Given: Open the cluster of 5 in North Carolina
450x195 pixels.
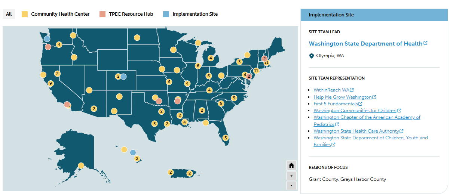Looking at the screenshot, I should (x=234, y=98).
